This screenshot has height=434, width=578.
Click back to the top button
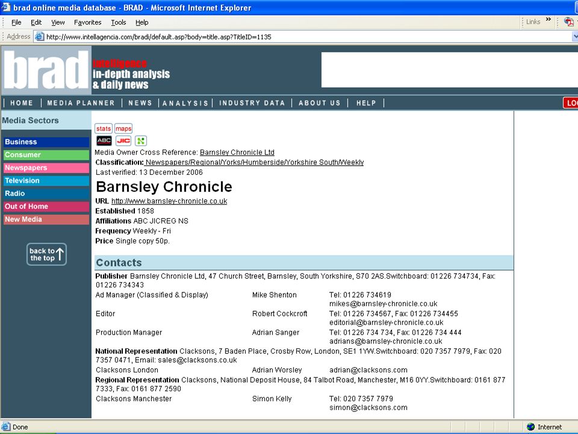tap(46, 254)
